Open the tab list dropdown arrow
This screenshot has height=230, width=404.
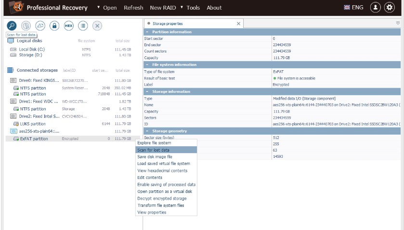click(x=398, y=23)
